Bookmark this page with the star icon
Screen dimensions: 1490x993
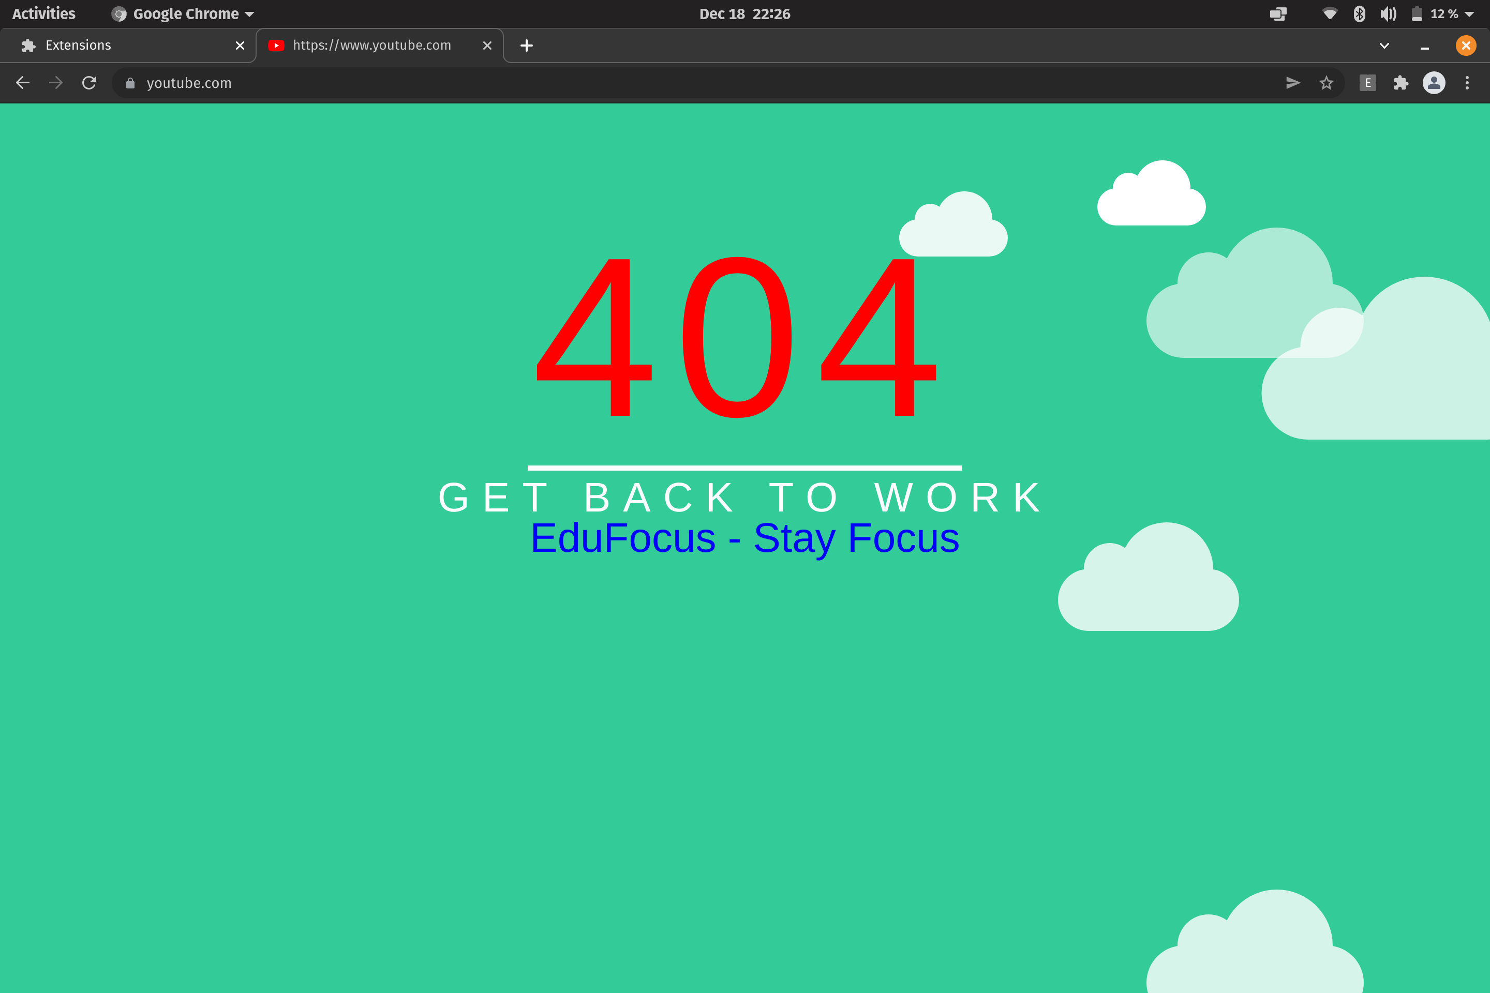coord(1326,83)
